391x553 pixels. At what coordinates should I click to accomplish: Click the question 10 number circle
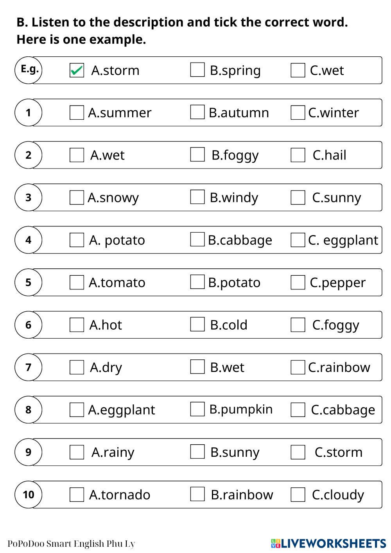click(28, 495)
